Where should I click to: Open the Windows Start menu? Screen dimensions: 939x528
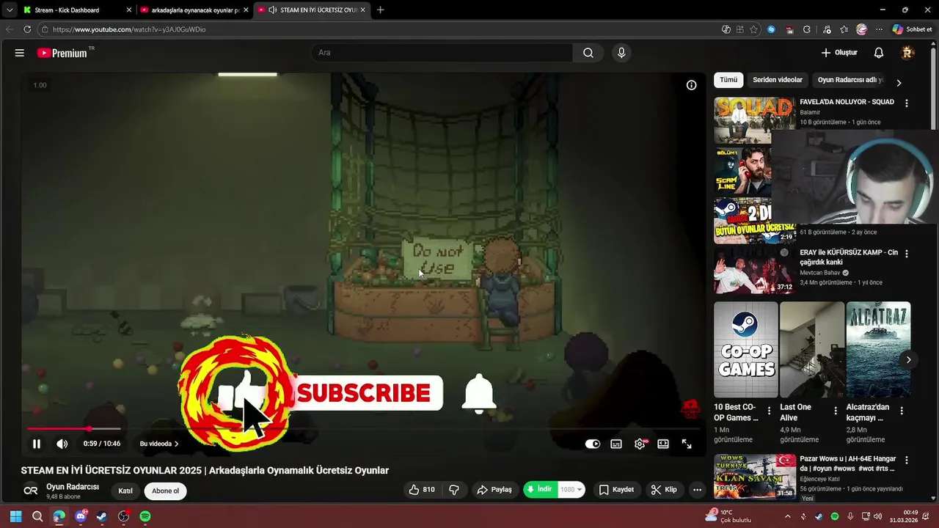(15, 516)
